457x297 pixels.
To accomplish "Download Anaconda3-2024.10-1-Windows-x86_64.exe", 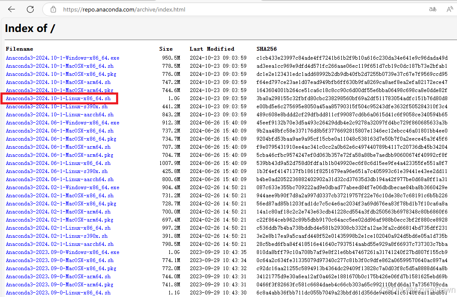I will click(x=62, y=58).
